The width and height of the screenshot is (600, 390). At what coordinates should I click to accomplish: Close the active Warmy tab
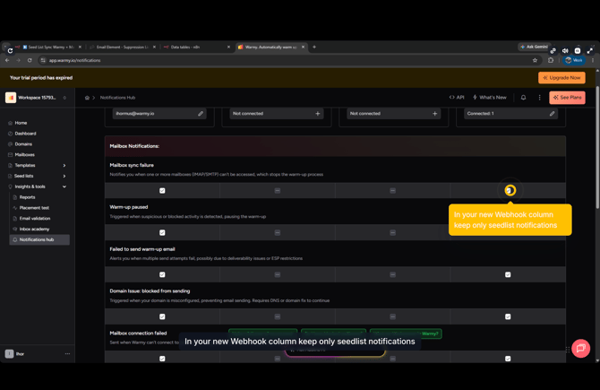(x=303, y=48)
